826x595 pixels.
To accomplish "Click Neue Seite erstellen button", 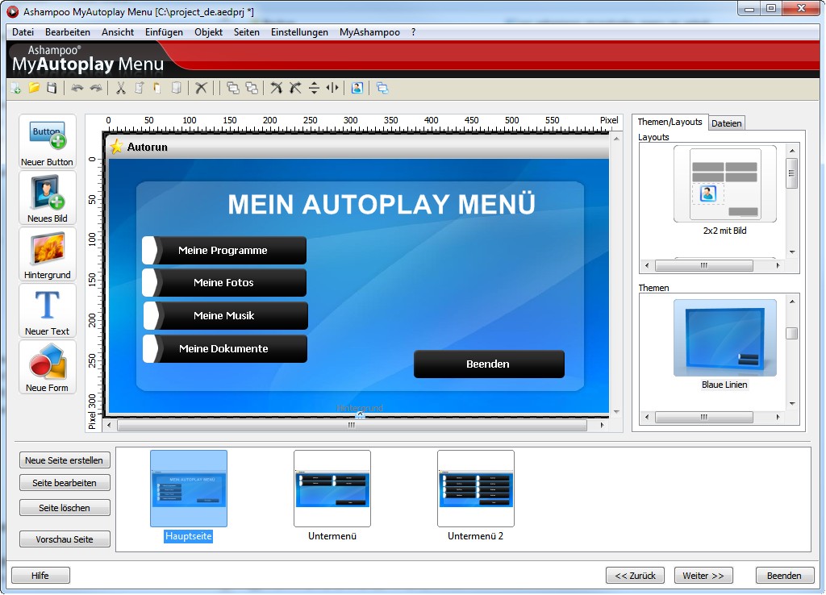I will (65, 460).
